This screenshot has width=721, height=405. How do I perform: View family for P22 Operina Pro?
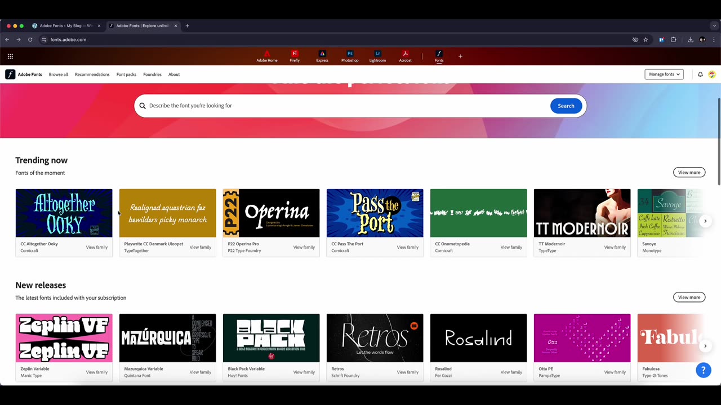304,247
